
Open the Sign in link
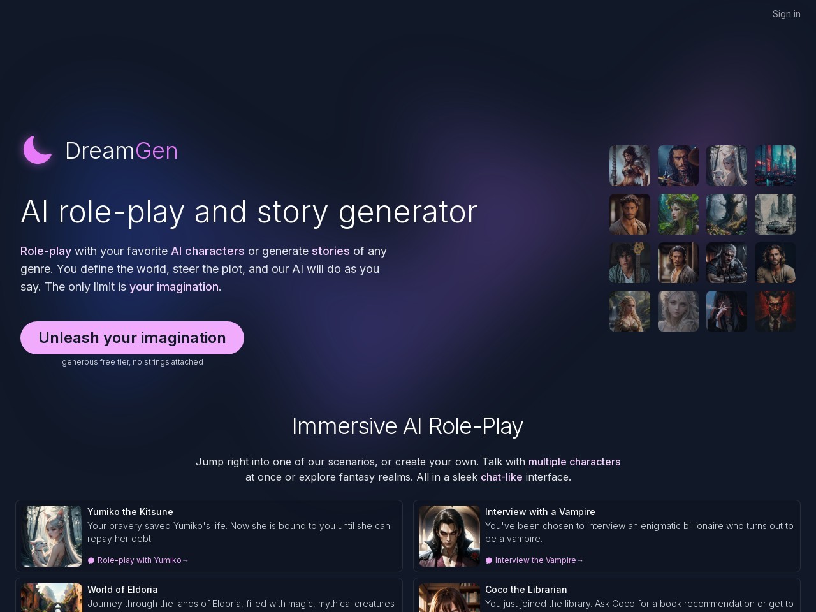click(786, 14)
